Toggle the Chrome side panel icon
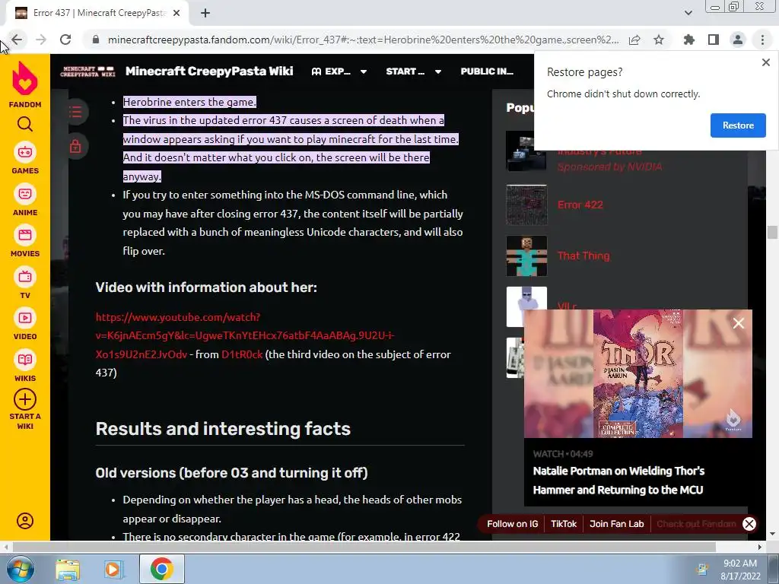The width and height of the screenshot is (779, 584). [714, 40]
